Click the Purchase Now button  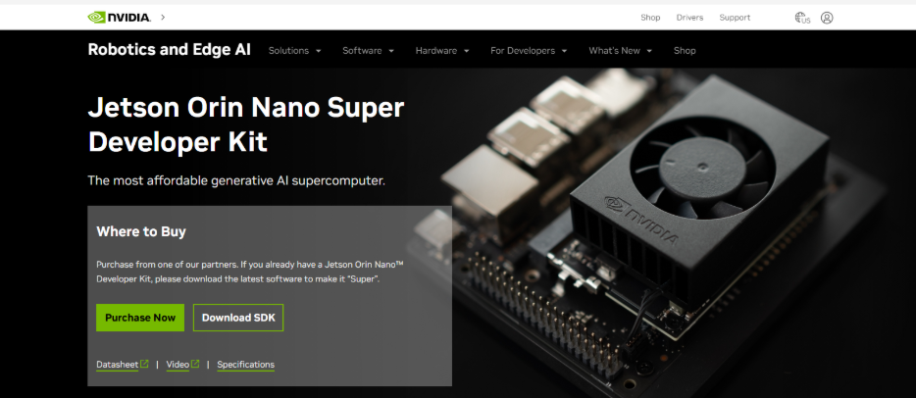[x=140, y=318]
